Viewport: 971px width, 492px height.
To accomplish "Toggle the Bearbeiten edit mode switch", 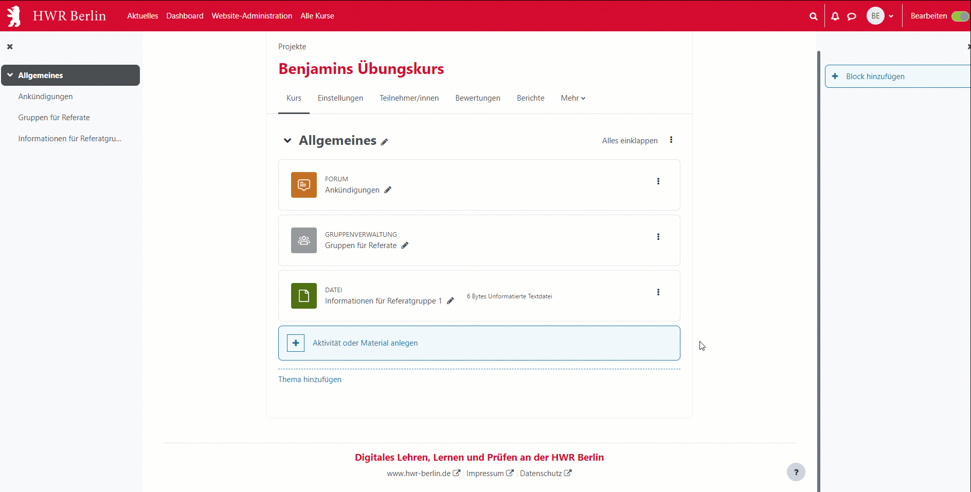I will (x=959, y=16).
